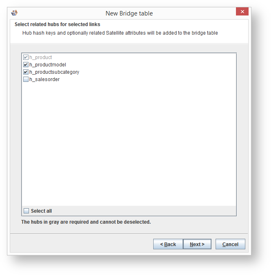271x275 pixels.
Task: Click the hub hash keys description text
Action: [120, 33]
